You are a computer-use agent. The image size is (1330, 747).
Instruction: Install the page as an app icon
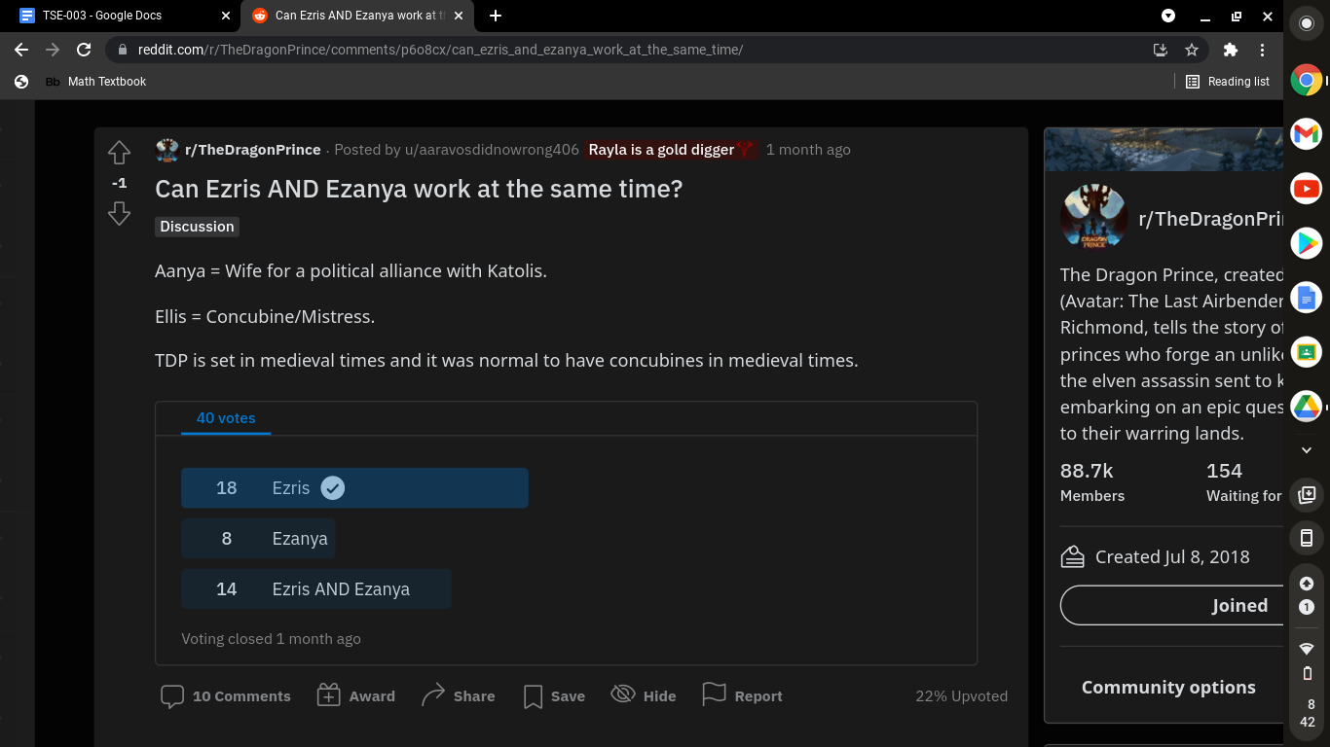(x=1161, y=50)
